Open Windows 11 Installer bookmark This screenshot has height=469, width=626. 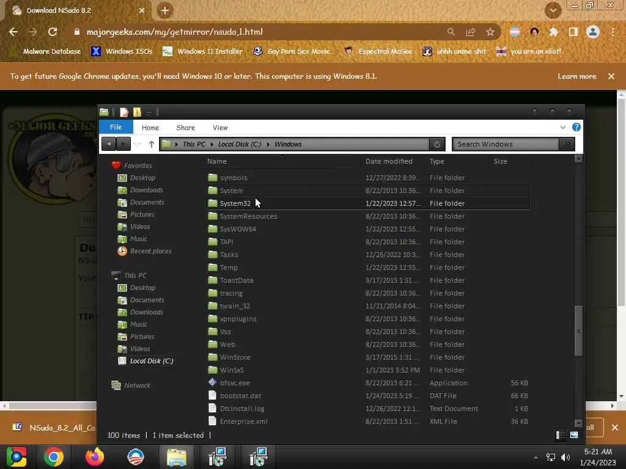click(x=203, y=51)
